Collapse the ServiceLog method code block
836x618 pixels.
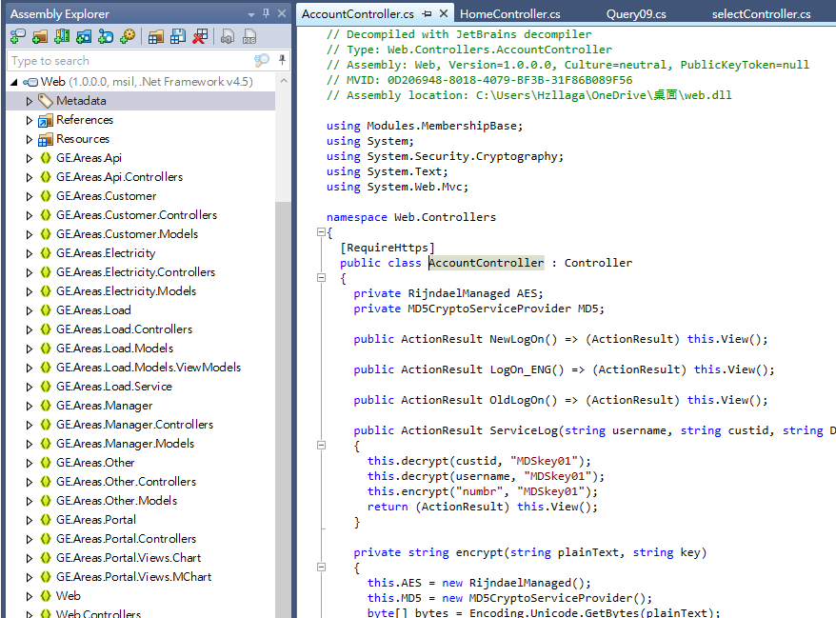click(x=321, y=445)
